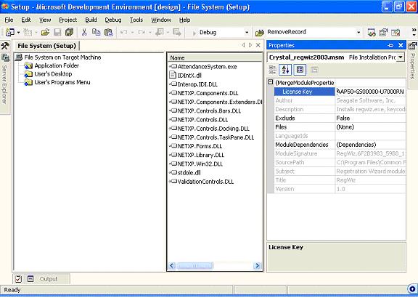This screenshot has width=418, height=298.
Task: Click the Copy icon in toolbar
Action: [x=96, y=32]
